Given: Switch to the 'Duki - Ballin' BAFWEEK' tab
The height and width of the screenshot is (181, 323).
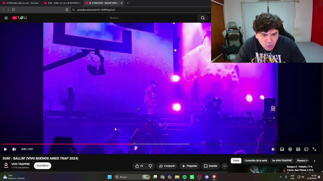Looking at the screenshot, I should click(x=62, y=3).
